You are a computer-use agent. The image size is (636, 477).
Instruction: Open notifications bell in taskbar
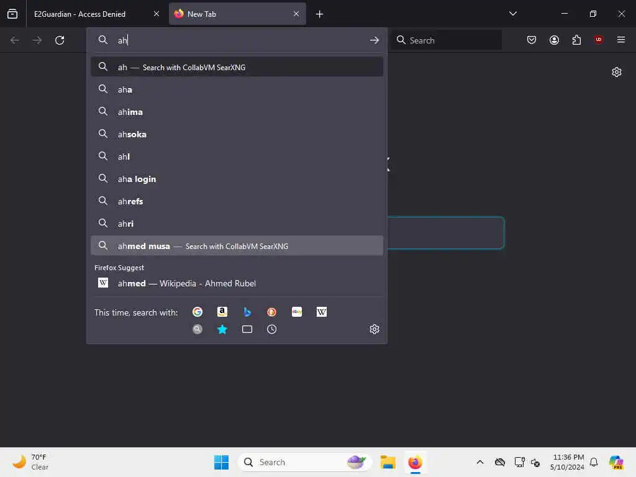[593, 462]
